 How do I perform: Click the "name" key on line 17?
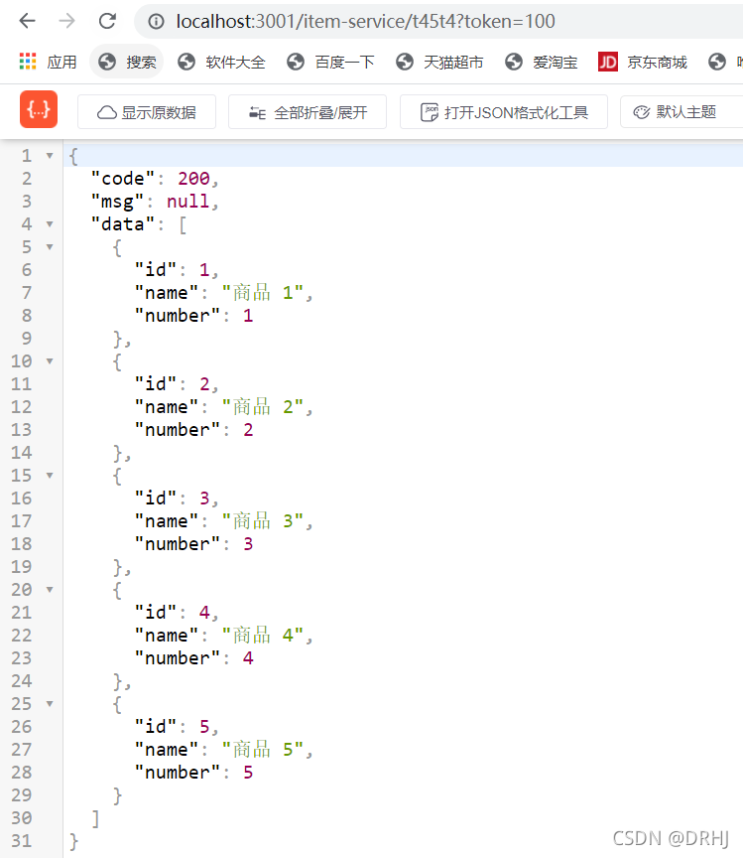167,521
